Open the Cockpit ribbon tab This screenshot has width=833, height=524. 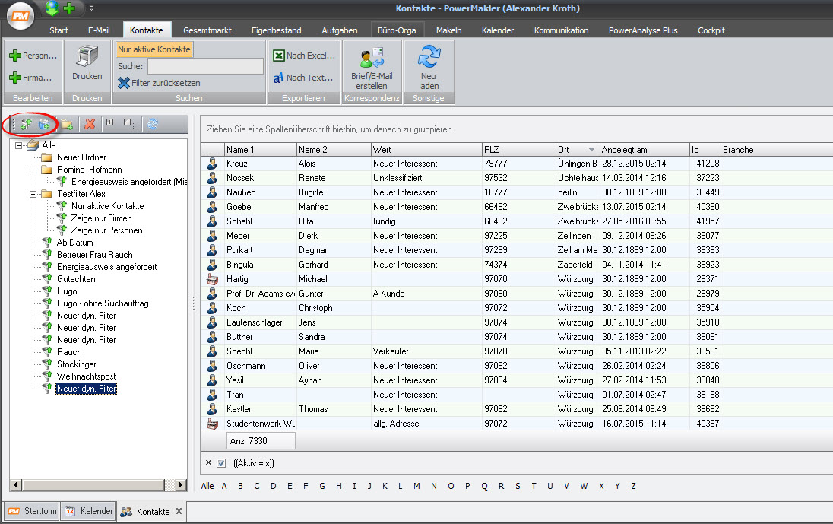click(711, 30)
